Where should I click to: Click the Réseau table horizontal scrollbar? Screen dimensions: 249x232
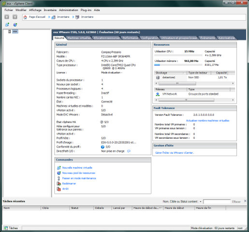(x=186, y=100)
